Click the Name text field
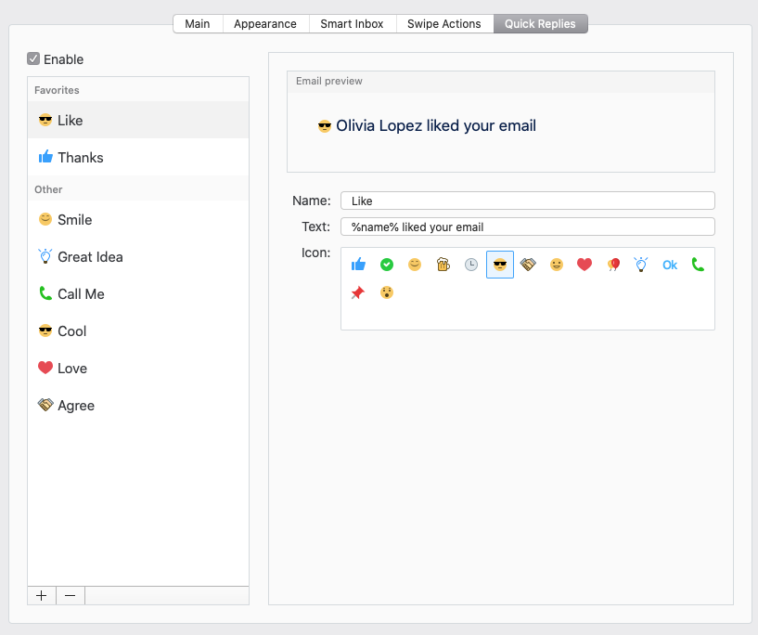 [527, 201]
